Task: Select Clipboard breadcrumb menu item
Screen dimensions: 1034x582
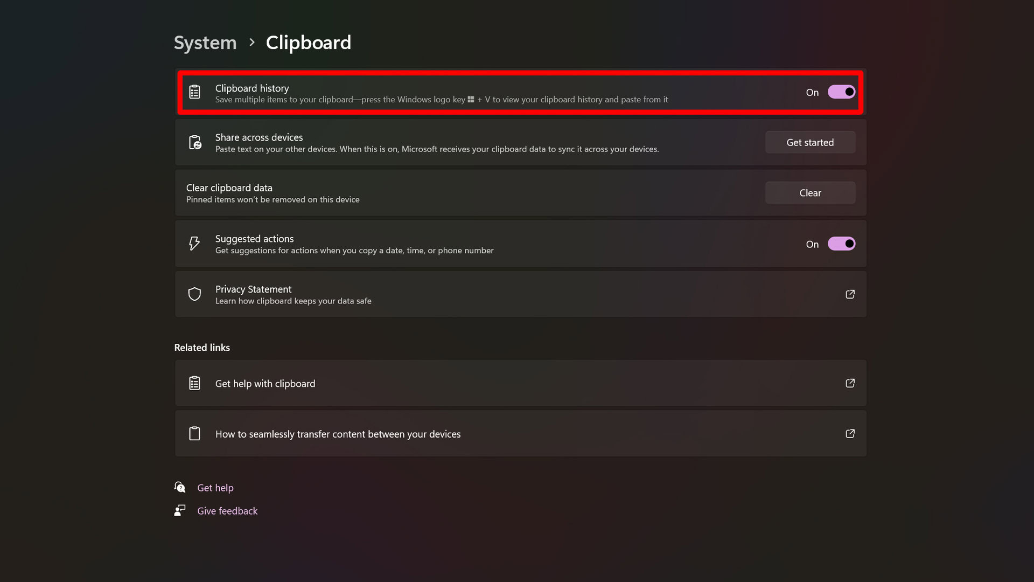Action: 309,42
